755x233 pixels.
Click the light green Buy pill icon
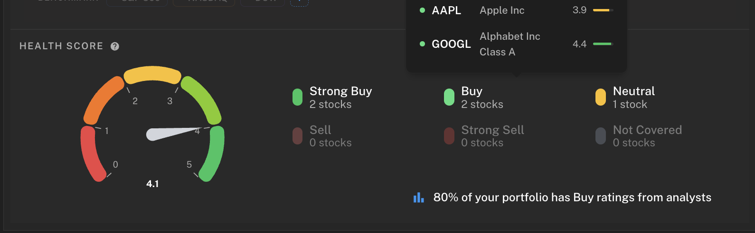(x=449, y=97)
